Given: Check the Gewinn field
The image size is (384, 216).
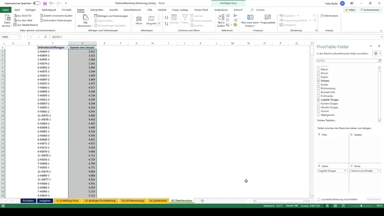Looking at the screenshot, I should [319, 111].
